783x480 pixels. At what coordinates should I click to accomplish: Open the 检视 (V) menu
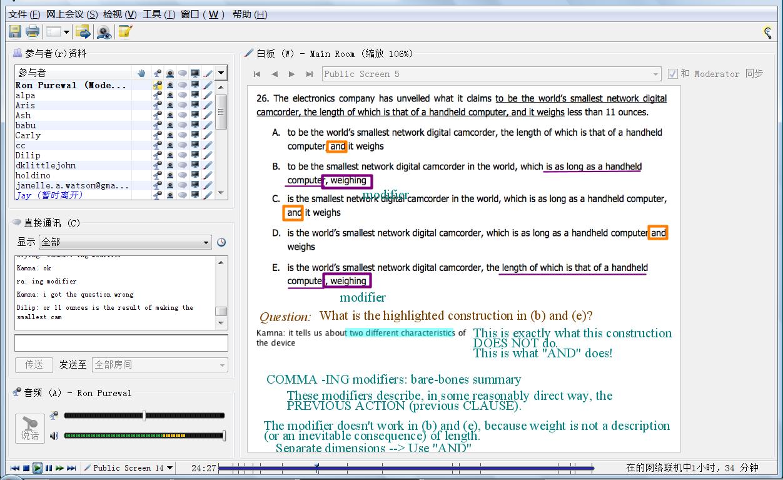(x=119, y=14)
